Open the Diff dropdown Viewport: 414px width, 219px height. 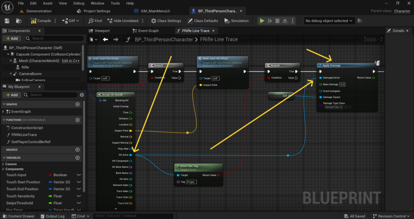pyautogui.click(x=70, y=21)
